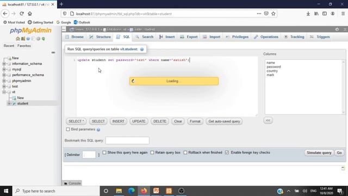The height and width of the screenshot is (196, 348).
Task: Open phpMyAdmin documentation icon
Action: tap(28, 39)
